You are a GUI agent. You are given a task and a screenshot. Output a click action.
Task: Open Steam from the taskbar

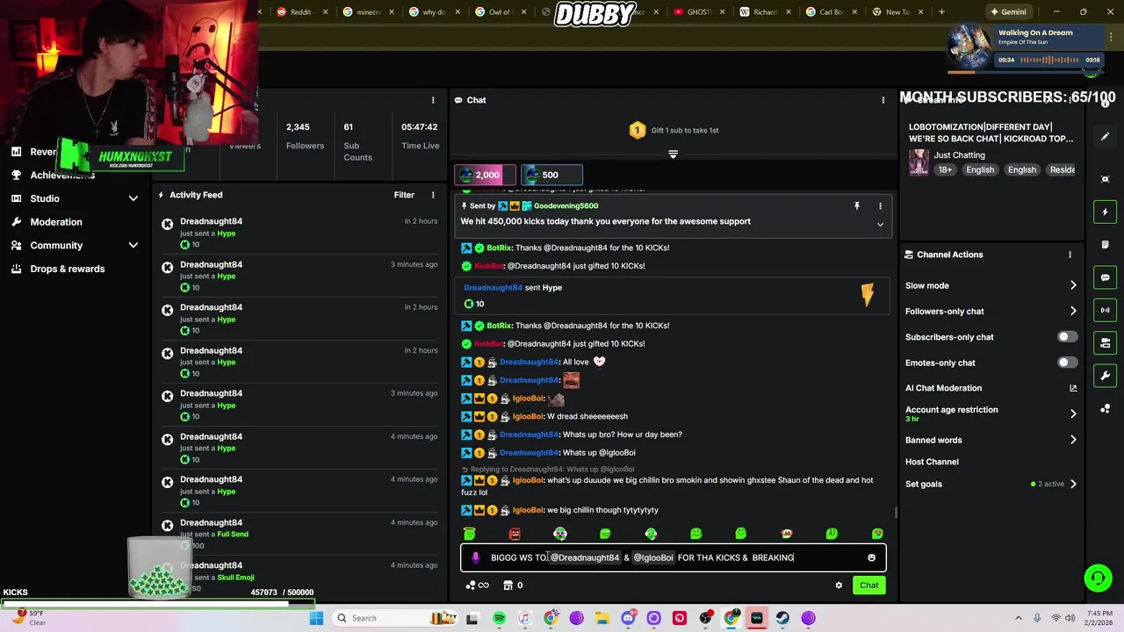(782, 618)
